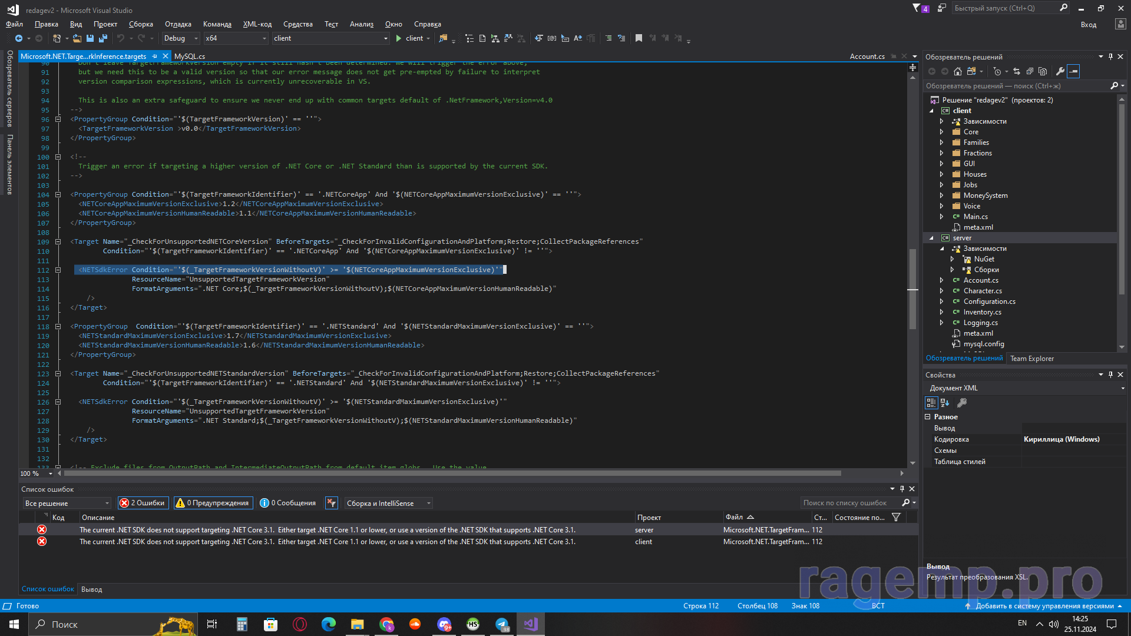Toggle the 0 Предупреждения warnings filter
This screenshot has height=636, width=1131.
213,503
